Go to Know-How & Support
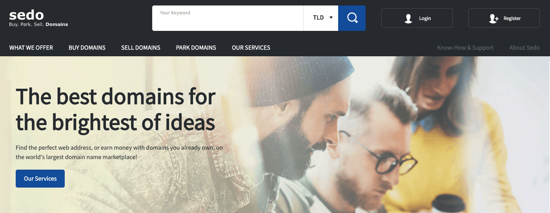 [x=465, y=48]
